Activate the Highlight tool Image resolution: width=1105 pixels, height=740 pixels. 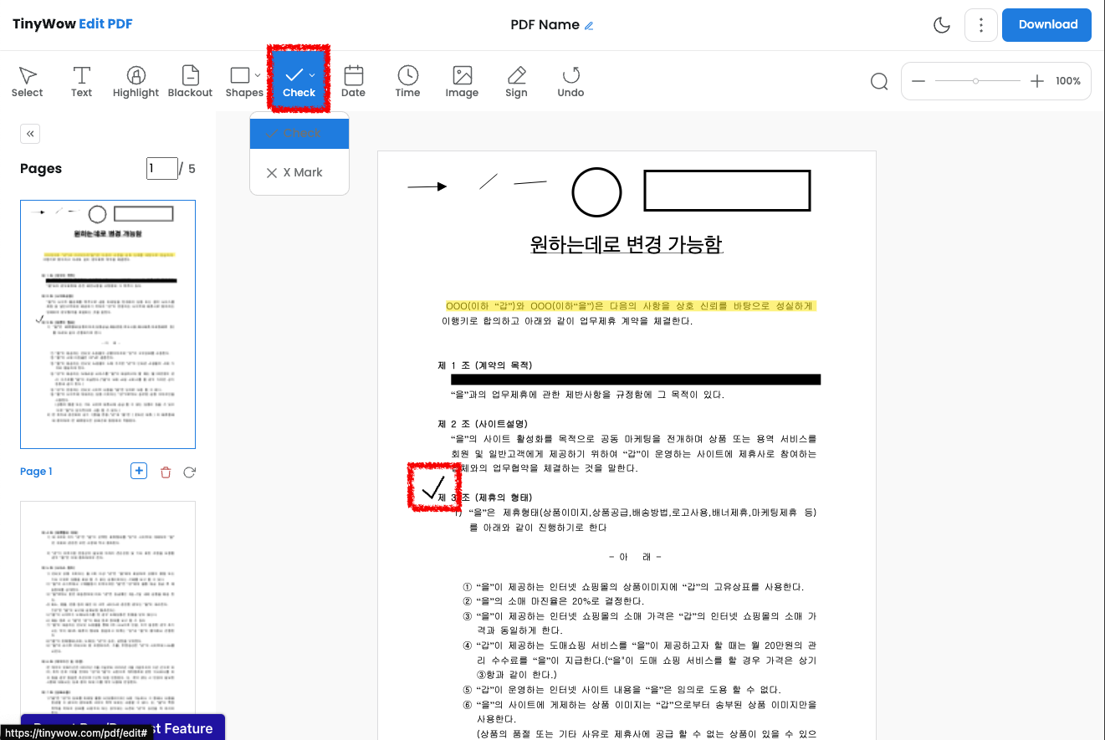coord(136,80)
